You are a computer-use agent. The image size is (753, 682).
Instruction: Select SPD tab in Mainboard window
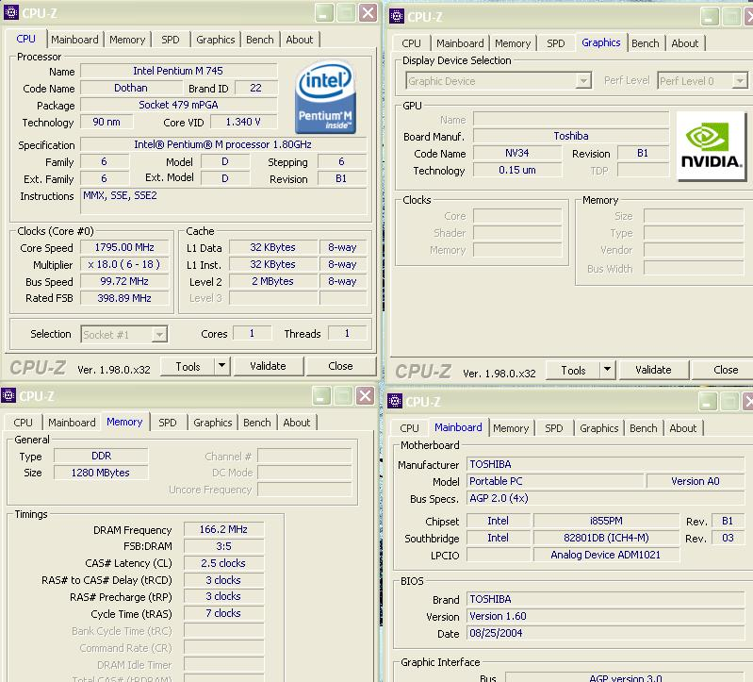(554, 427)
